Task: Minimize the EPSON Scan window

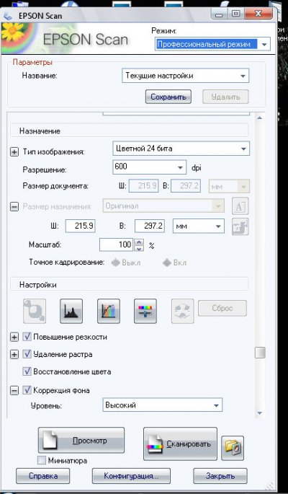Action: pyautogui.click(x=218, y=14)
